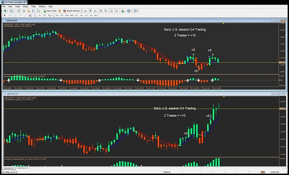Click the connection status bars icon
The image size is (289, 175).
coord(263,172)
